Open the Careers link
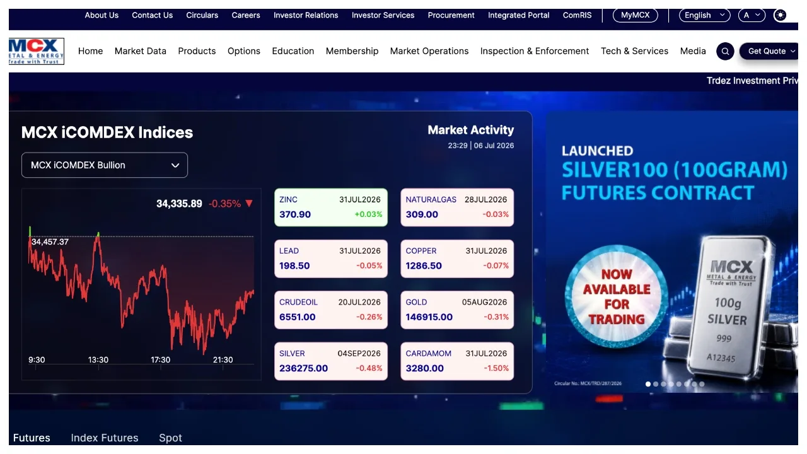 tap(246, 15)
